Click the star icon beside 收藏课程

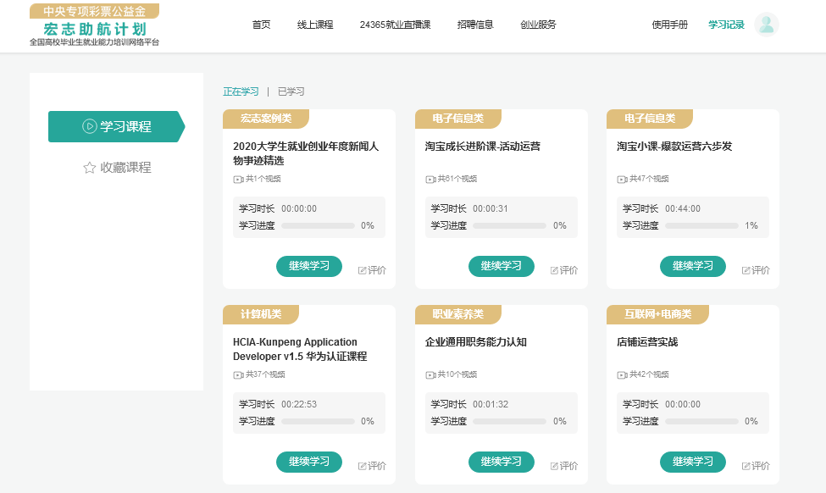click(89, 168)
